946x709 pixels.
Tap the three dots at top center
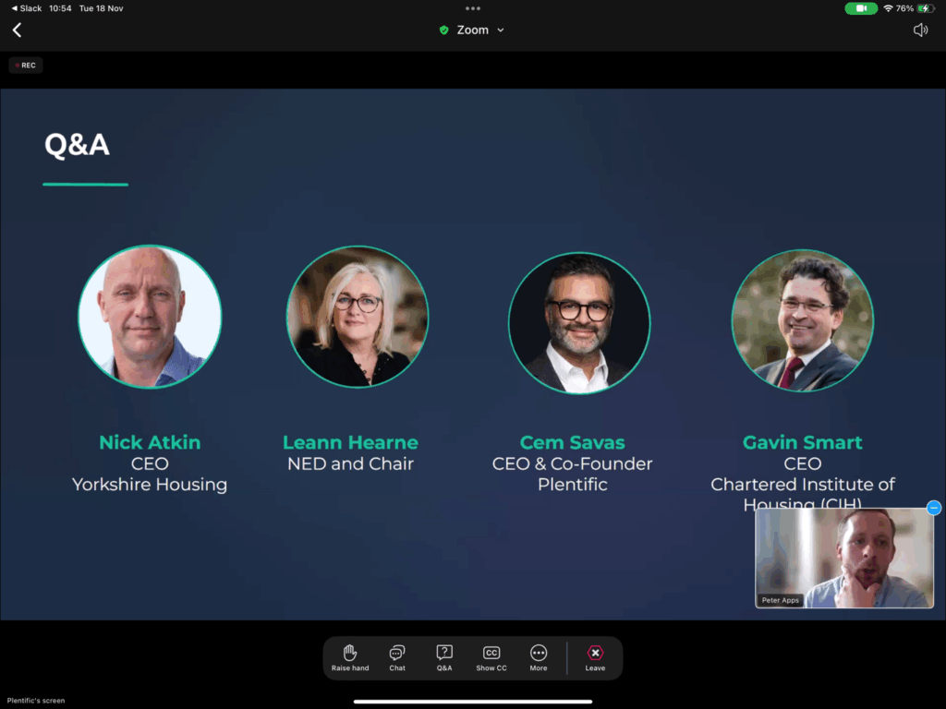point(473,8)
